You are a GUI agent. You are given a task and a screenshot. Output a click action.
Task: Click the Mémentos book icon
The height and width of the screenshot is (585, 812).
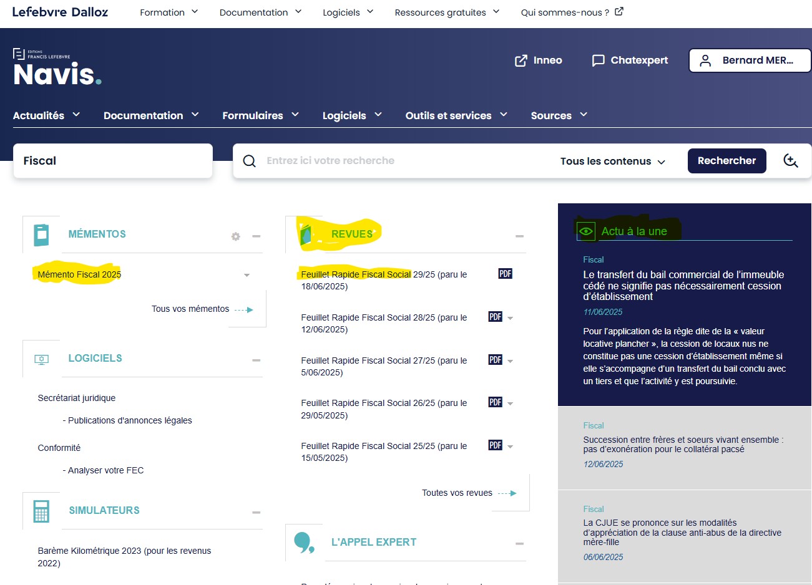tap(41, 234)
